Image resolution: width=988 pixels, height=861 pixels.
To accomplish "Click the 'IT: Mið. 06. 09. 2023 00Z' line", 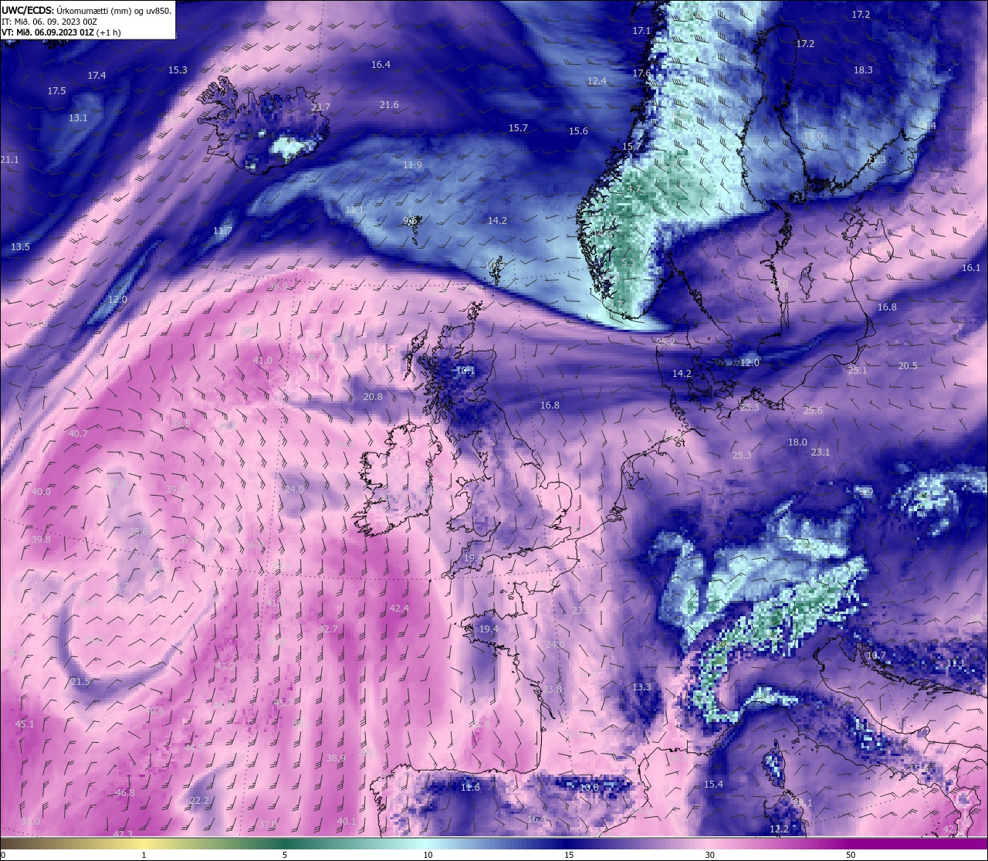I will (49, 22).
